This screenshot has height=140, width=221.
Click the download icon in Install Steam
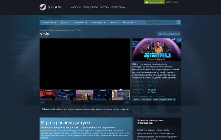click(147, 2)
